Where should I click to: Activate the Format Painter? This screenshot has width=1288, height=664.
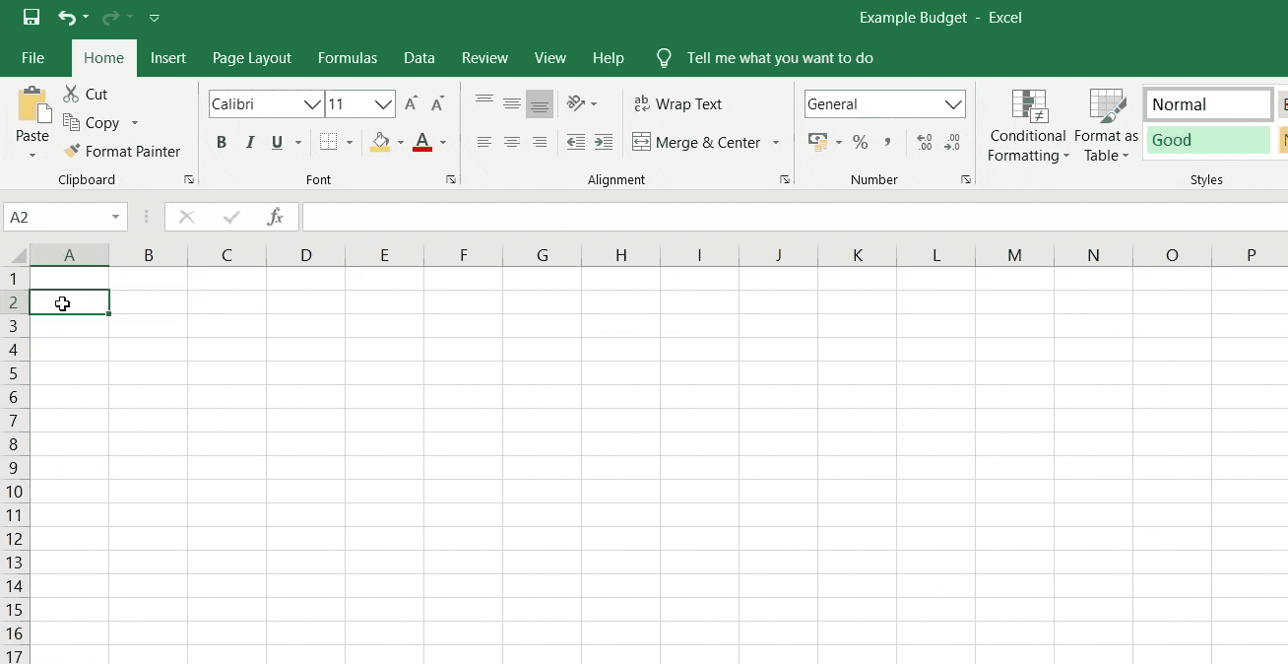coord(122,151)
